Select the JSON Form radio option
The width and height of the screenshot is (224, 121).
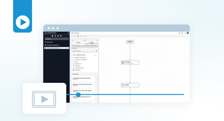[x=74, y=64]
